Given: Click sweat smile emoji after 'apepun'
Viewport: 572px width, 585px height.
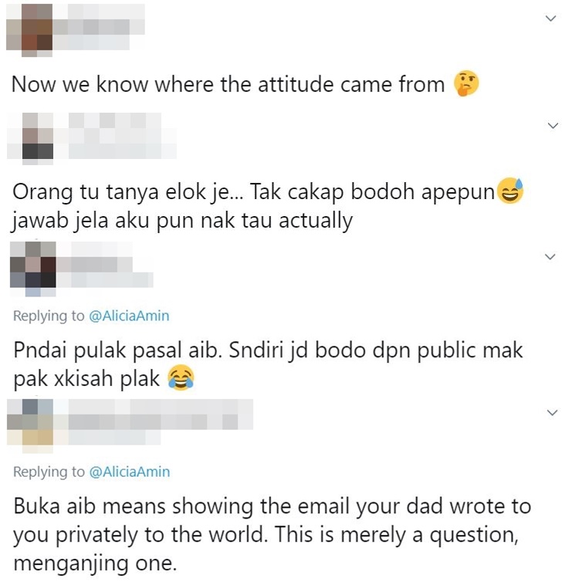Looking at the screenshot, I should (x=512, y=191).
